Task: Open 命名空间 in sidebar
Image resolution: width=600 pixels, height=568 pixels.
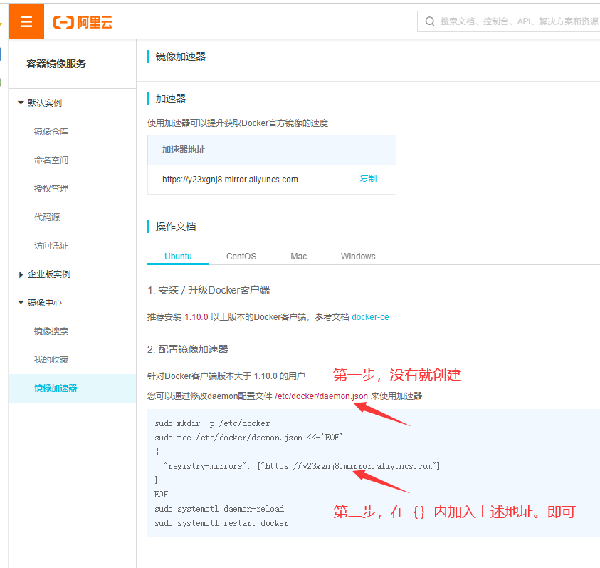Action: pyautogui.click(x=51, y=160)
